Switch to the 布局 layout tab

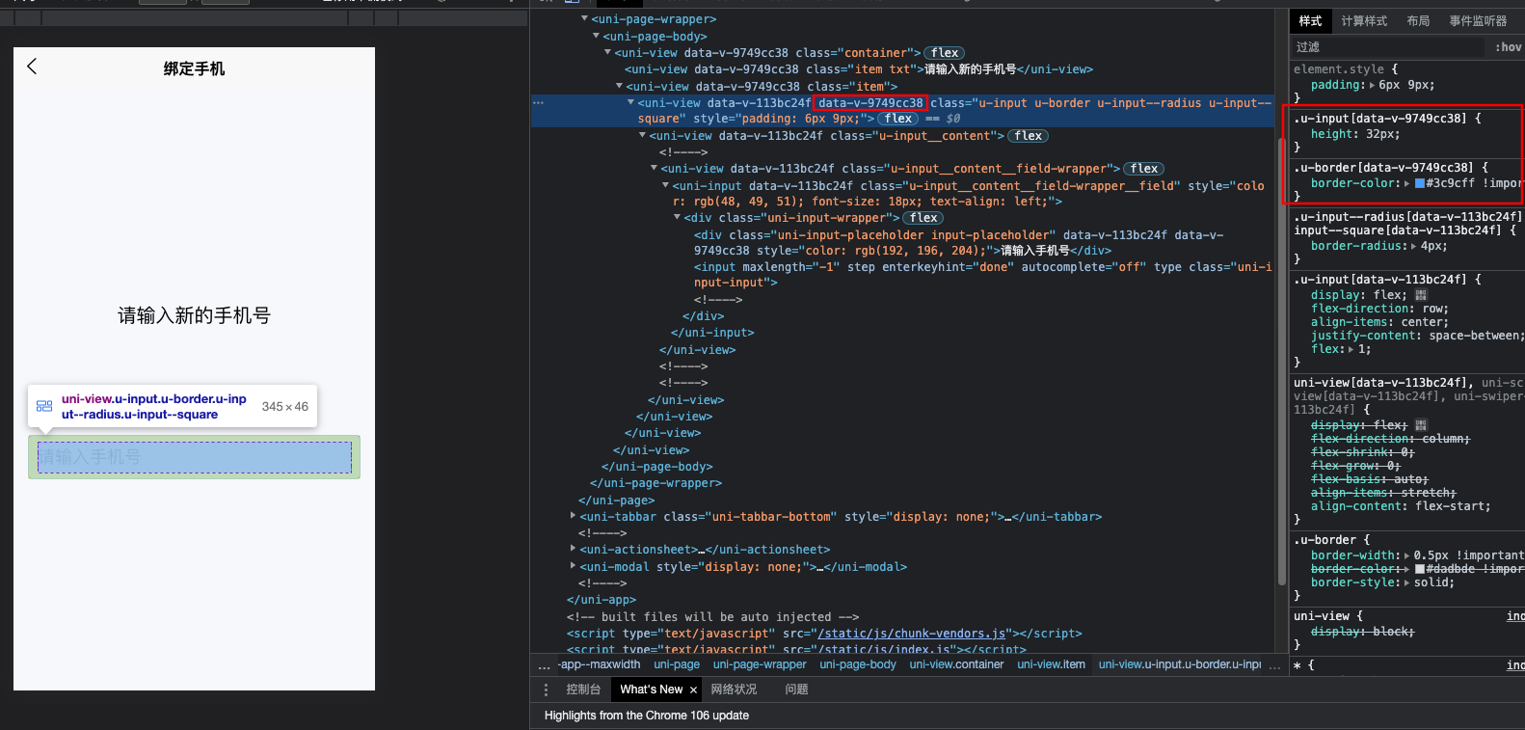(x=1418, y=21)
